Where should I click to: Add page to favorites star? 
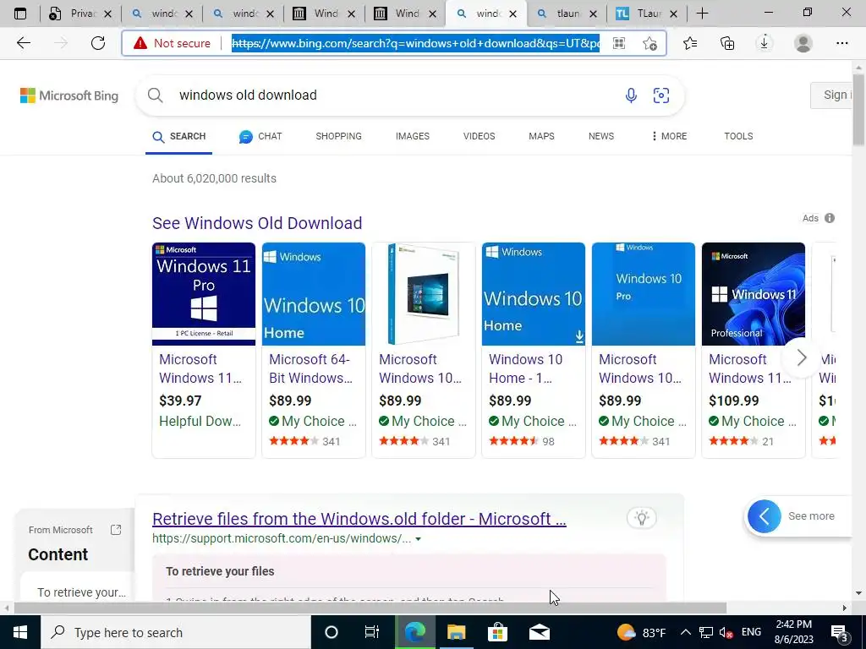(650, 43)
